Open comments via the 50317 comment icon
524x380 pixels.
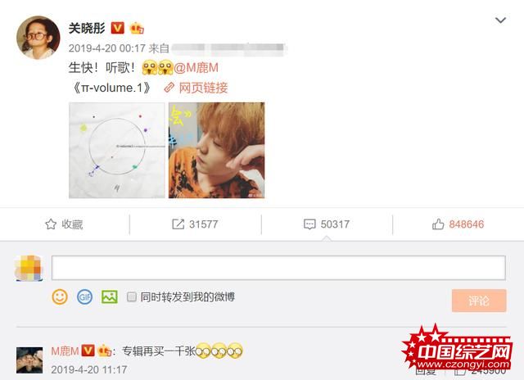[x=309, y=224]
